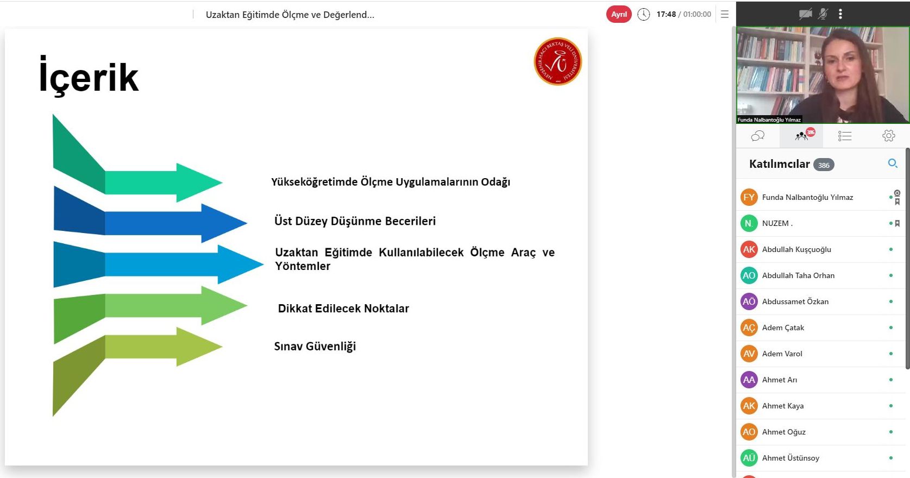This screenshot has height=478, width=910.
Task: Select the participants tab with 386 badge
Action: (x=801, y=136)
